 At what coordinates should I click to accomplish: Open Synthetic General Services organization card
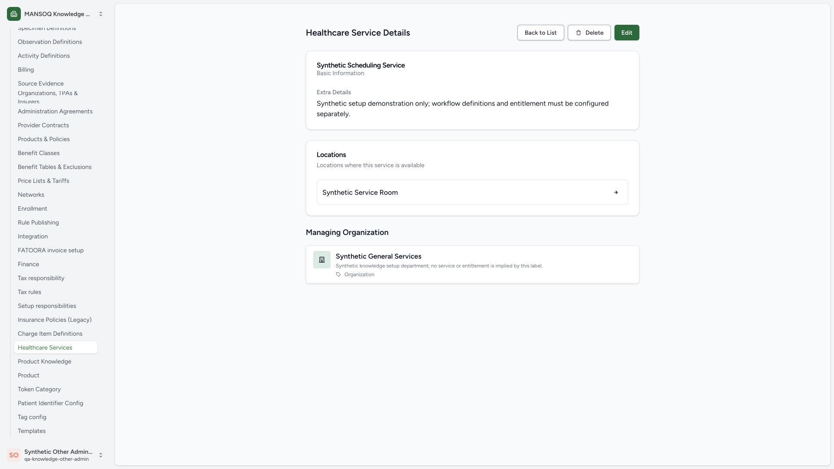coord(472,264)
